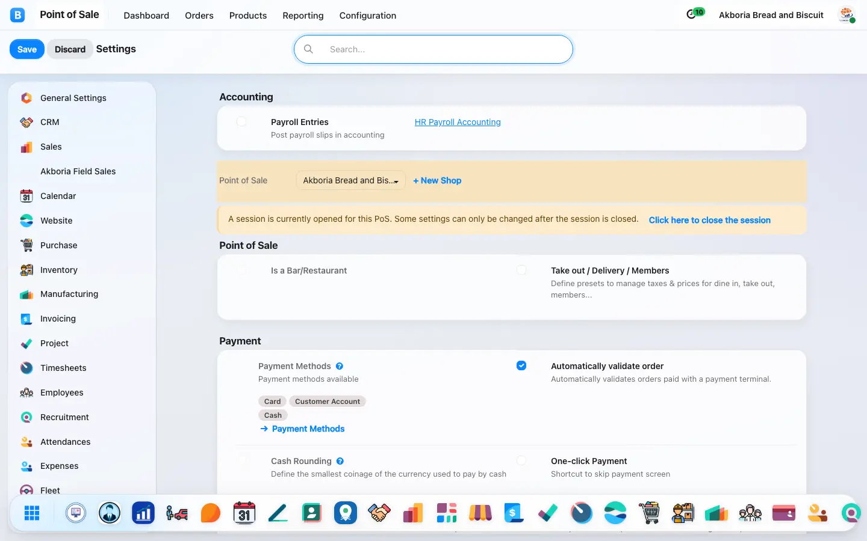Open the map pin app in the dock

point(346,513)
